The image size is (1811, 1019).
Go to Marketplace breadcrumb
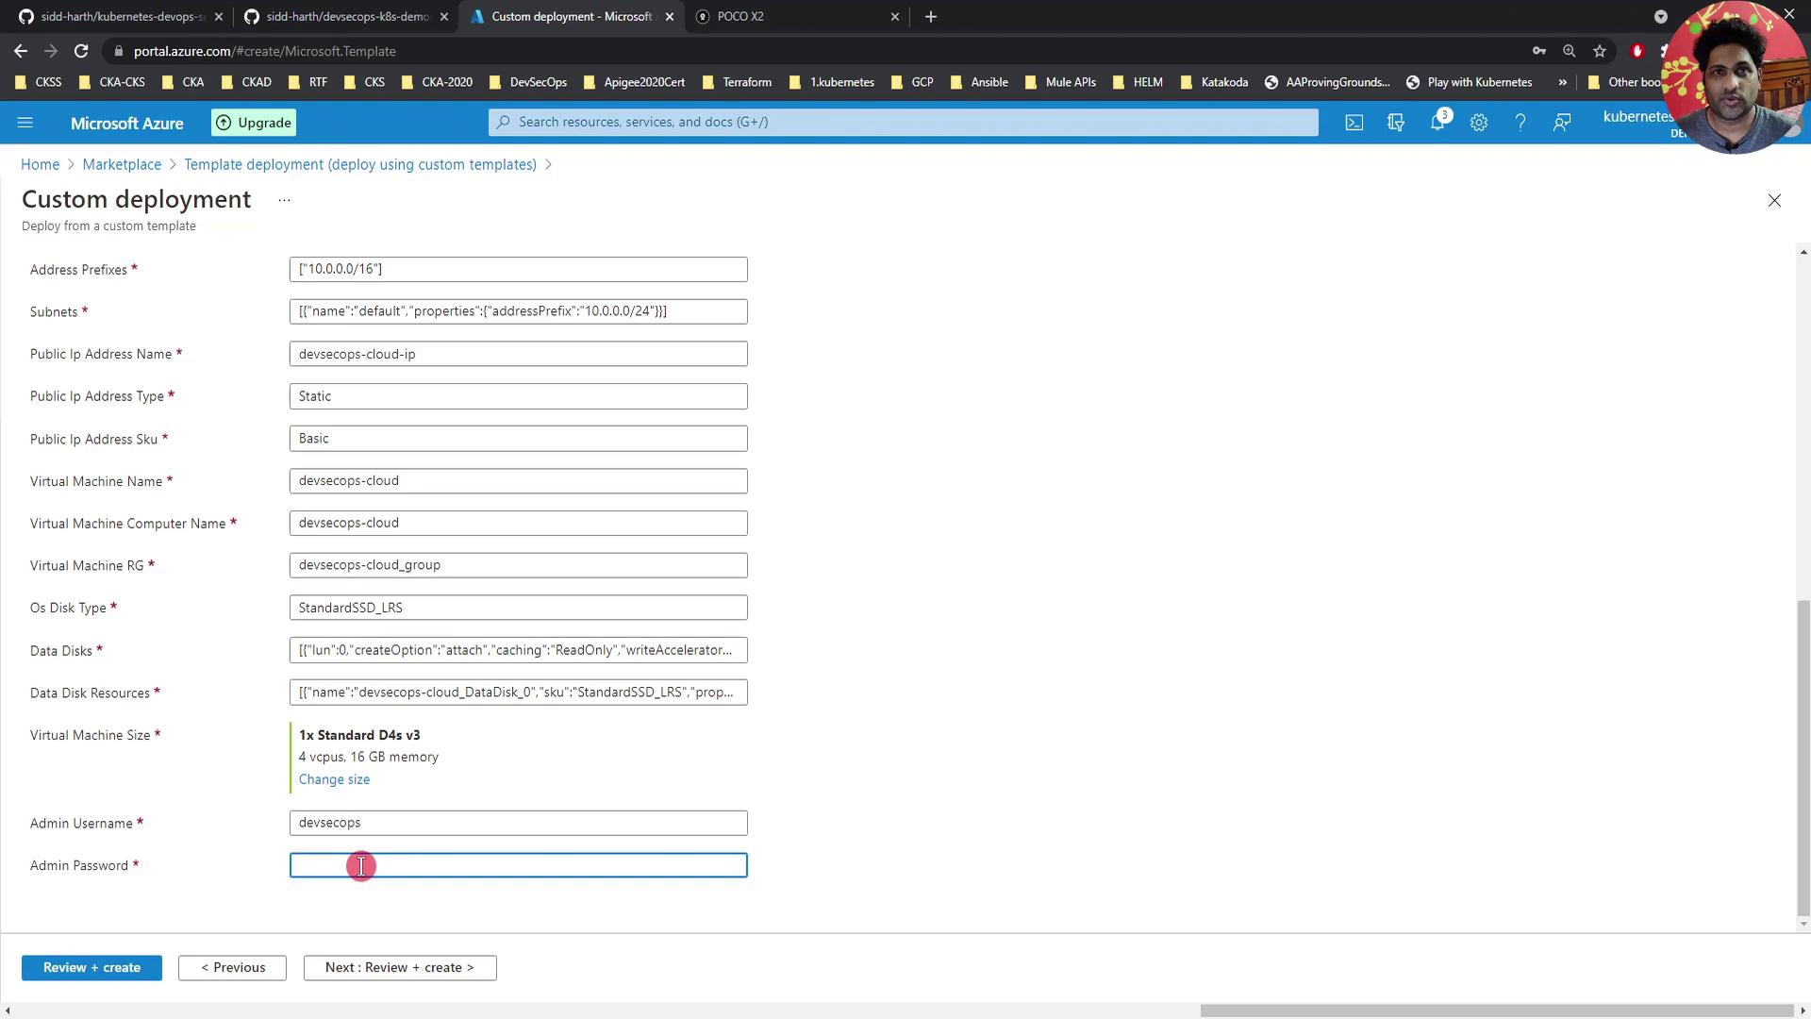[122, 164]
